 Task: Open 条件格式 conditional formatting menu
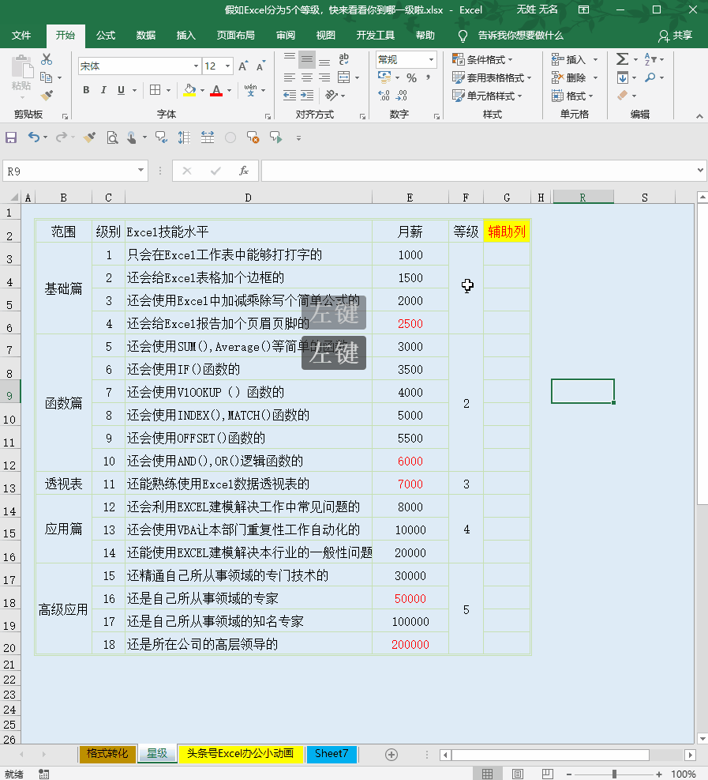(482, 60)
